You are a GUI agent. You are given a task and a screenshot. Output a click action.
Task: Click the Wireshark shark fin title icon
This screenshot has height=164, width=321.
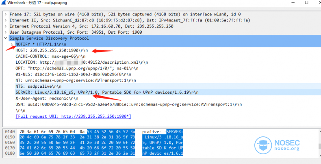click(x=4, y=3)
